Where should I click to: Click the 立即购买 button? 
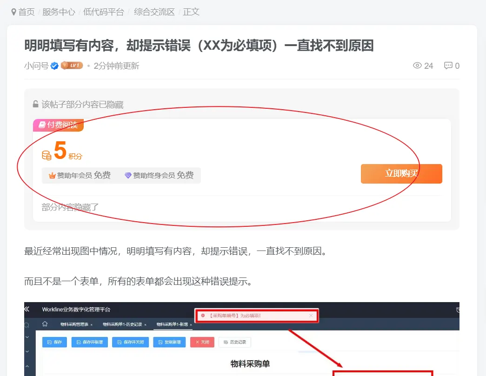(x=401, y=174)
